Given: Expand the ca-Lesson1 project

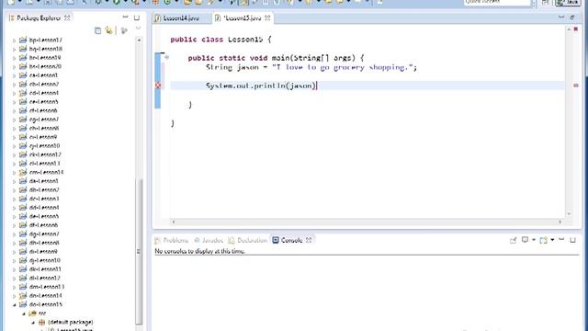Looking at the screenshot, I should 15,75.
